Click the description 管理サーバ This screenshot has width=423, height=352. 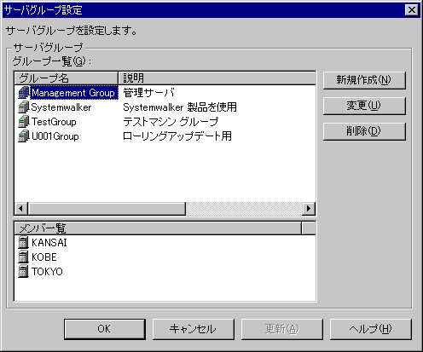(x=148, y=93)
